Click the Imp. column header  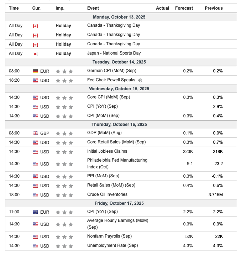(60, 8)
